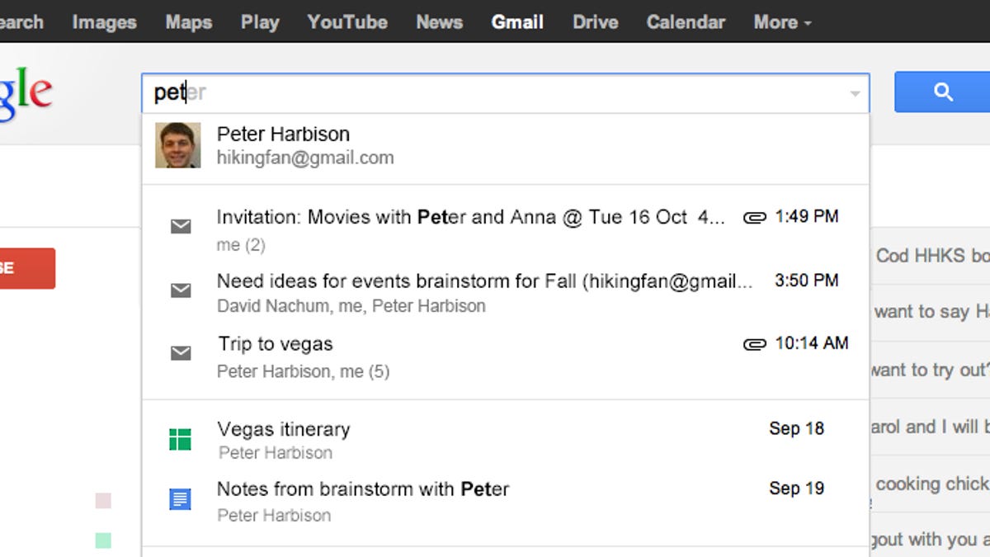
Task: Click paperclip attachment icon on Trip to vegas
Action: [754, 344]
